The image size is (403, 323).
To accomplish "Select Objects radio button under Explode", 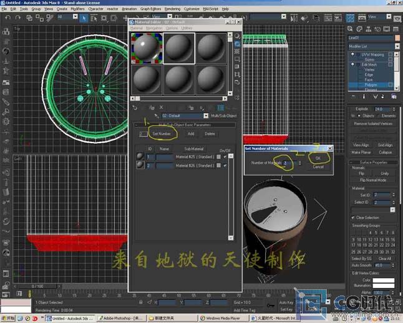I will coord(359,116).
